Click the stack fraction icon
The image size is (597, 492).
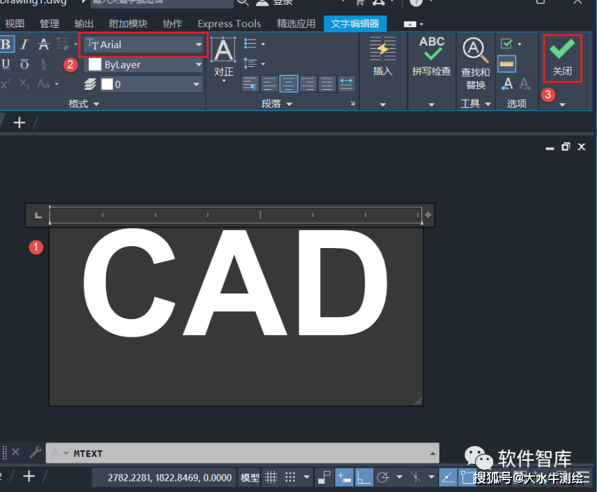(x=43, y=64)
